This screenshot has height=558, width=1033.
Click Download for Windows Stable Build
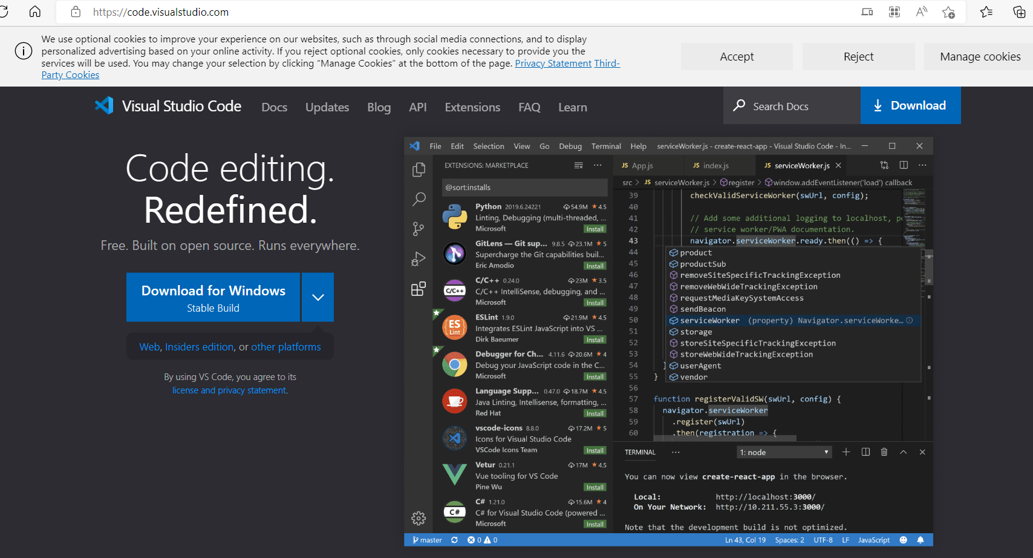coord(213,297)
